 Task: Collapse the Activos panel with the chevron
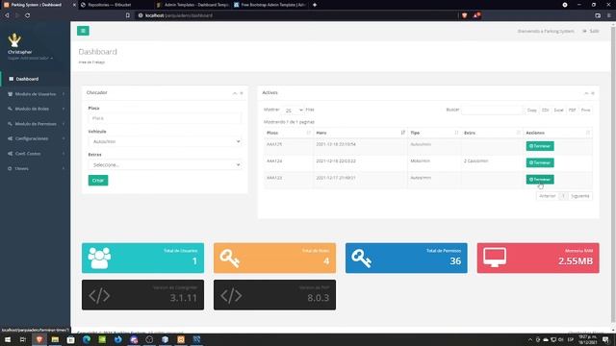click(586, 93)
